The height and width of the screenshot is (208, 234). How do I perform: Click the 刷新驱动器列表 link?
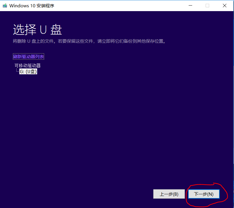click(28, 56)
